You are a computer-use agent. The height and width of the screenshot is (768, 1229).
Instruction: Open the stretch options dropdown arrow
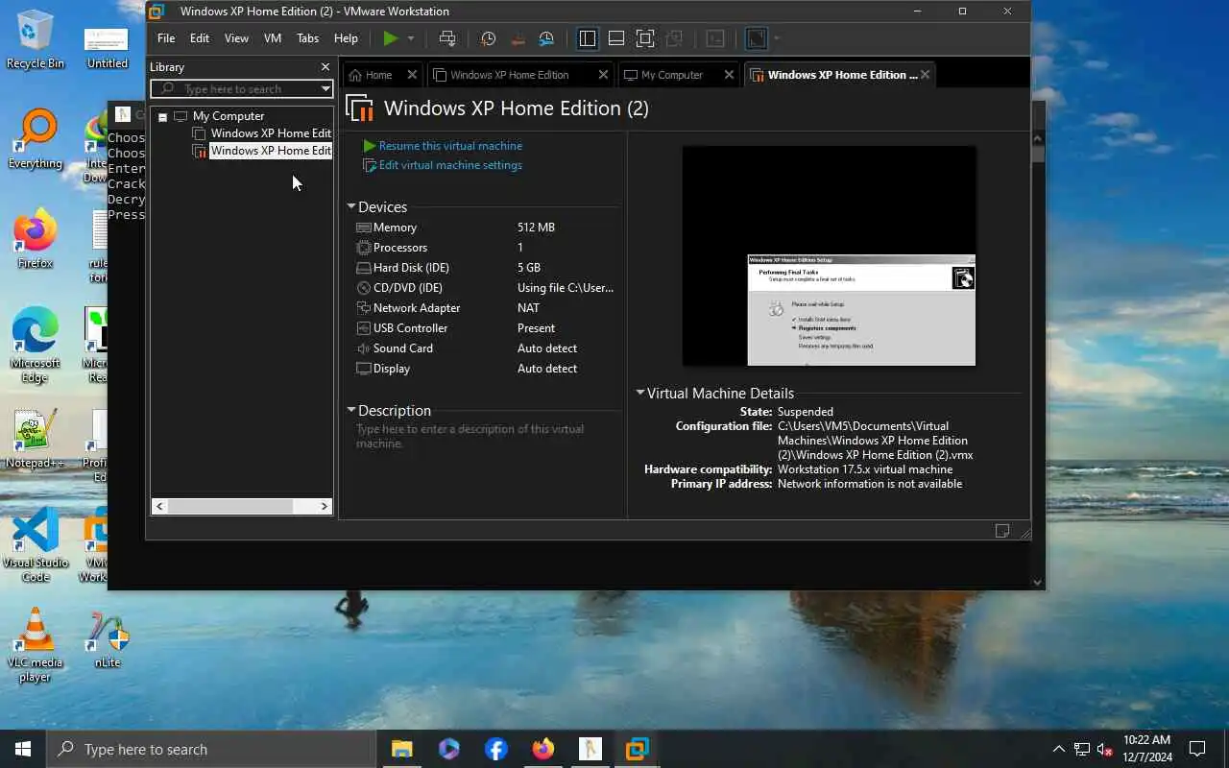777,38
